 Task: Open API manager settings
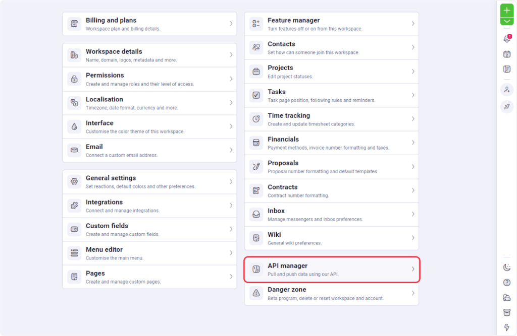click(x=331, y=270)
